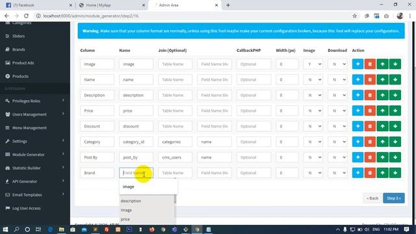
Task: Click the CallbackPHP field in the Image row
Action: tap(253, 64)
